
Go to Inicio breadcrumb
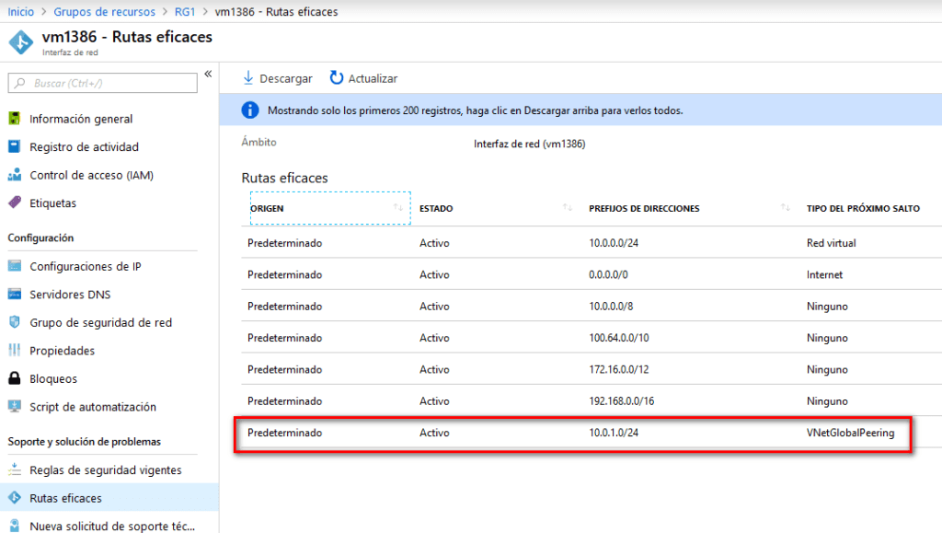click(x=20, y=11)
